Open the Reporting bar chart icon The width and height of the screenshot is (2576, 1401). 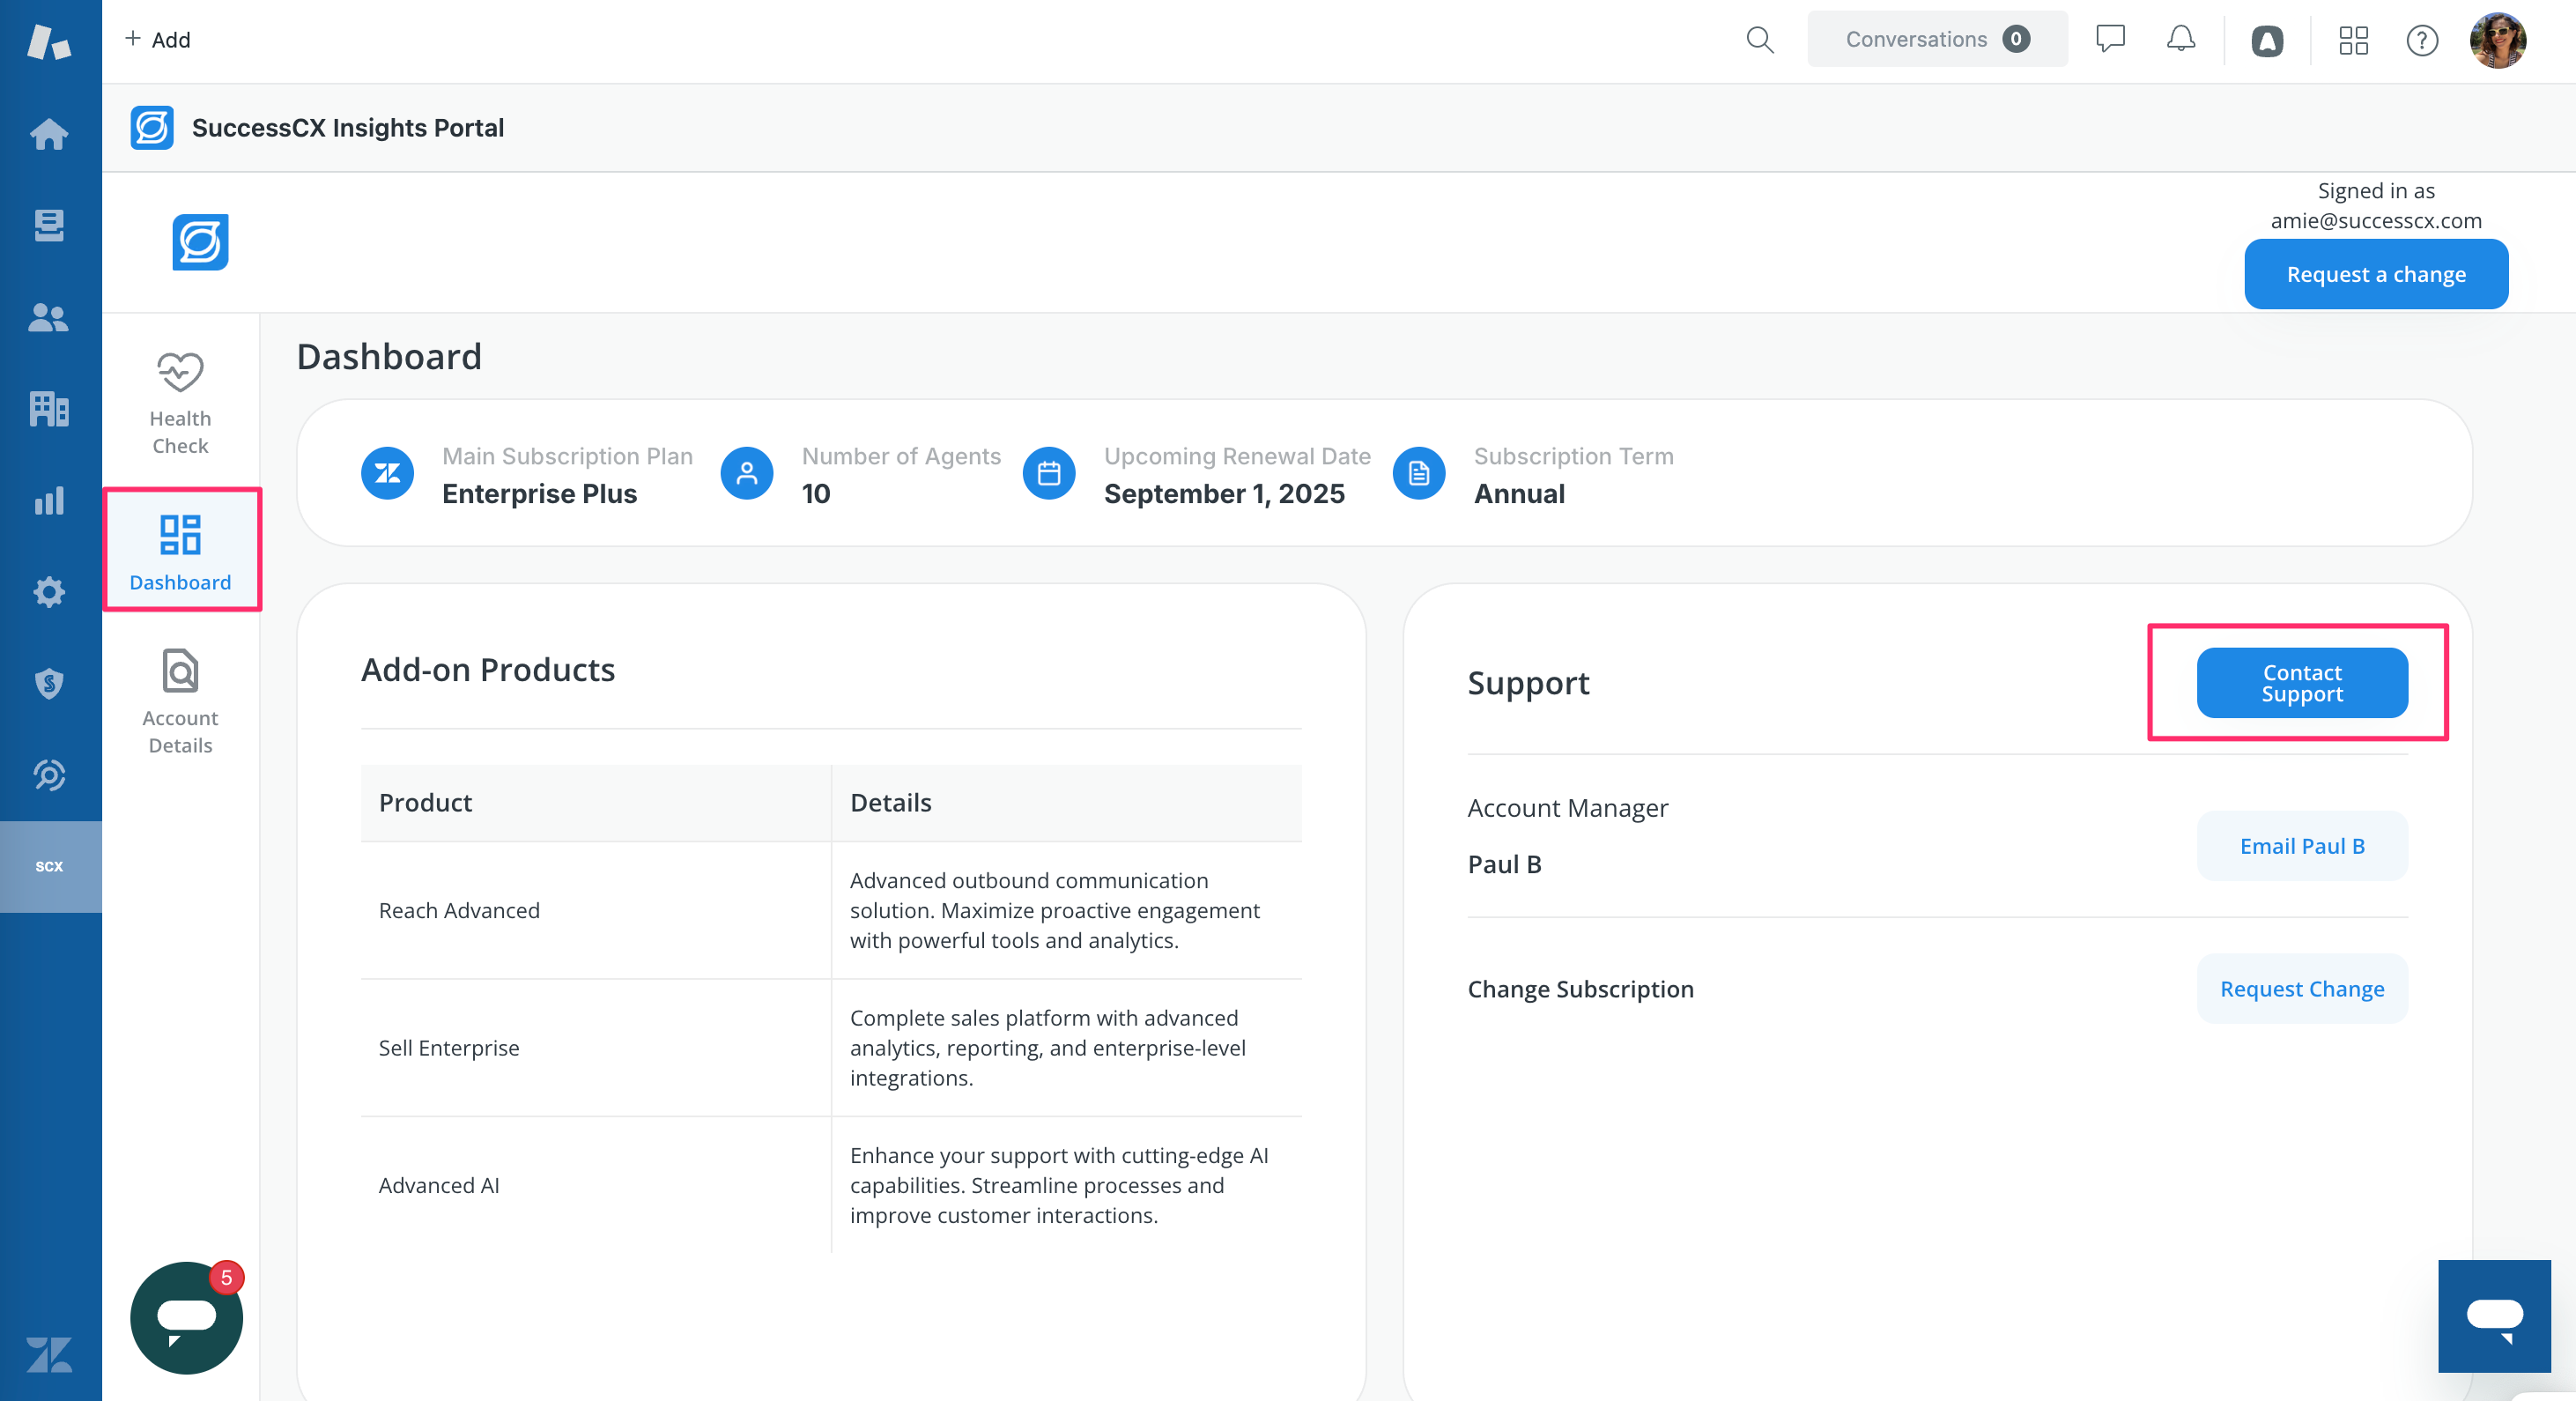point(49,501)
